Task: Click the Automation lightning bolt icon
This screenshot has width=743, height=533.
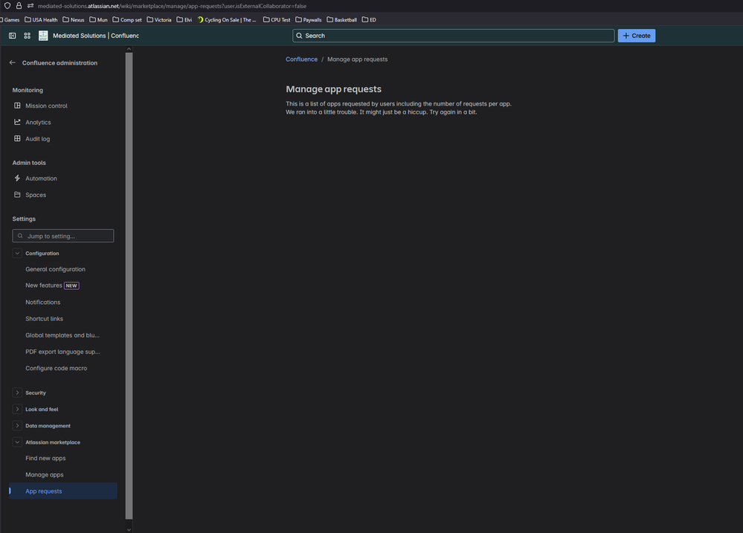Action: (17, 178)
